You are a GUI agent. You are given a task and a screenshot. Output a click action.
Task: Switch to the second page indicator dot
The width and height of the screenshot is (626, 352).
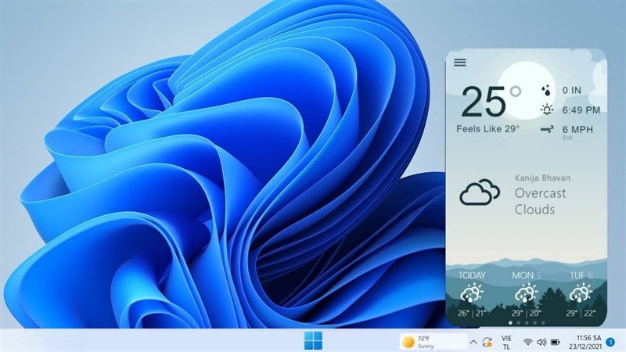pyautogui.click(x=519, y=322)
